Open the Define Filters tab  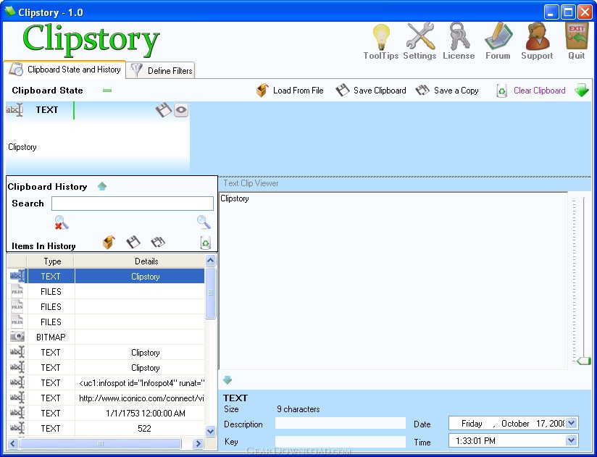(x=161, y=70)
